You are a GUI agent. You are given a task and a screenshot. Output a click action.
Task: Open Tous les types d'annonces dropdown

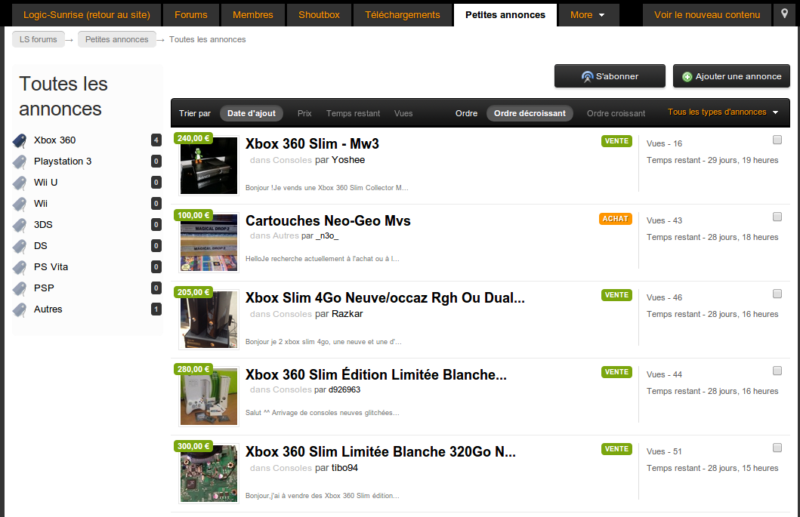pyautogui.click(x=723, y=112)
